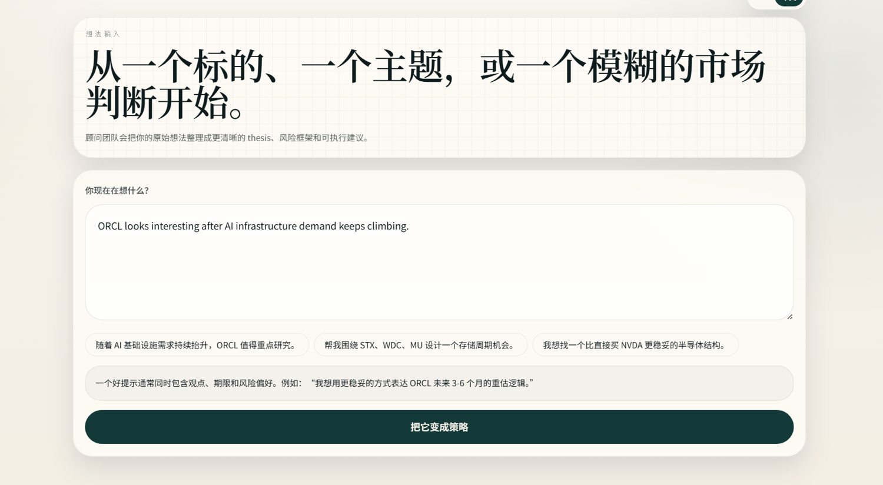The height and width of the screenshot is (485, 883).
Task: Click the word ORCL inside the textarea
Action: pos(110,226)
